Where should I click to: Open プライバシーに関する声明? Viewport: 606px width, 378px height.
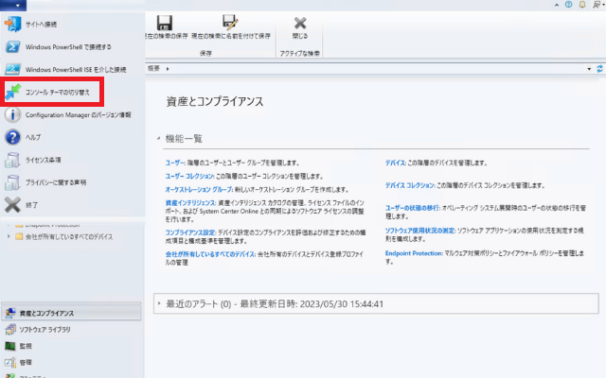(56, 181)
